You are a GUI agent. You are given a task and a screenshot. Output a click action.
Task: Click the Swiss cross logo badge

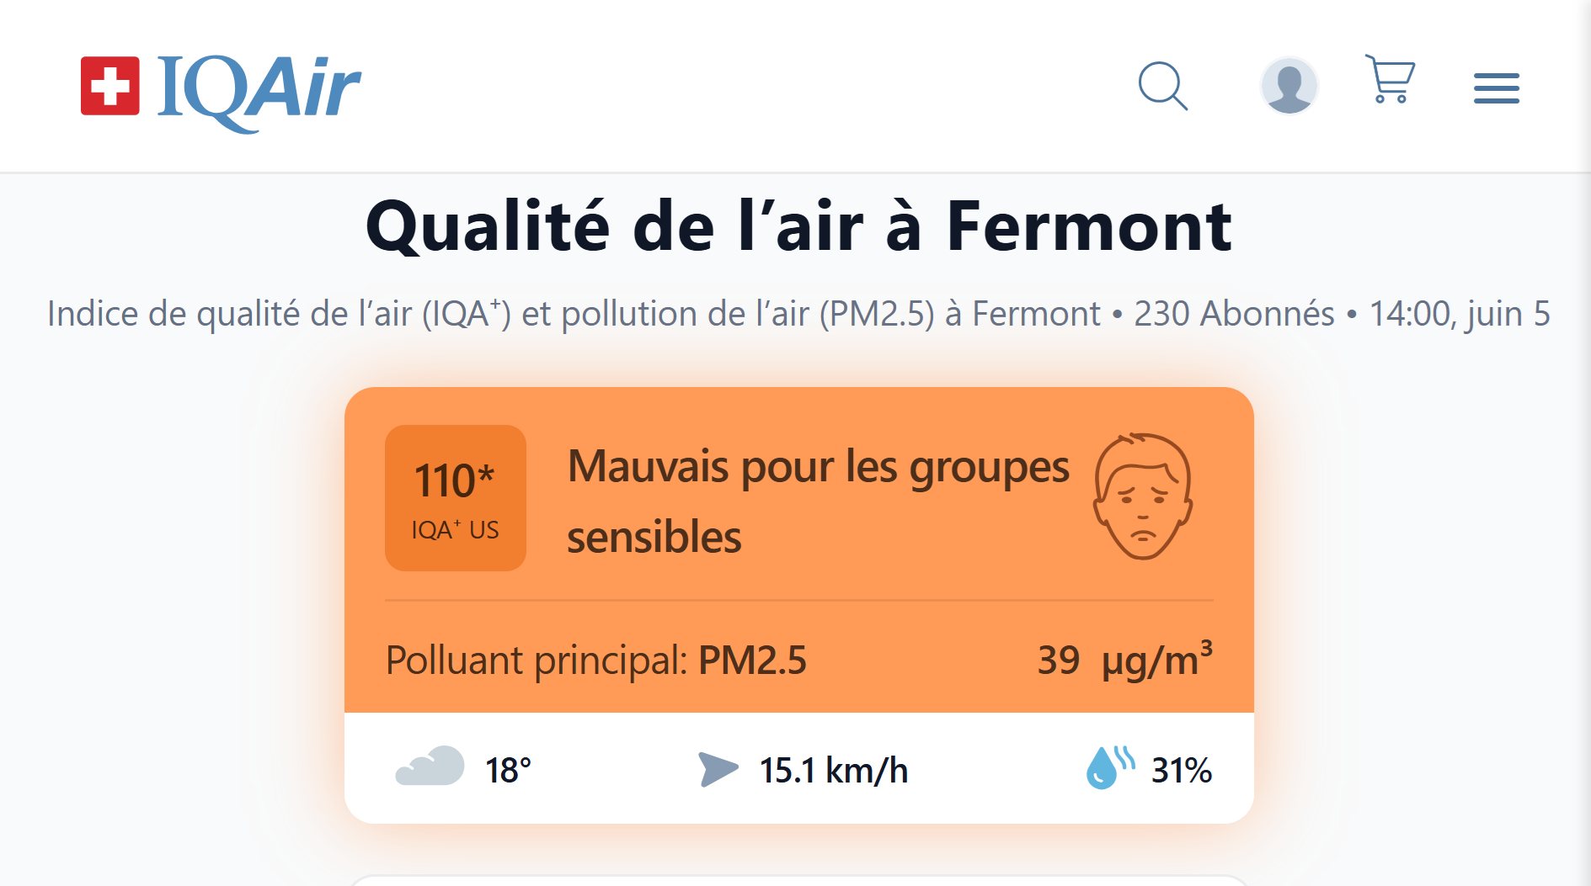(110, 86)
